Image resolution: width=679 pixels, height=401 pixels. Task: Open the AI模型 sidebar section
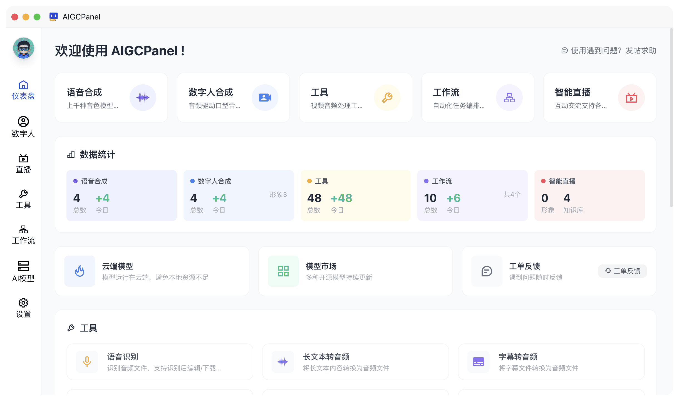[23, 272]
